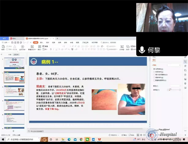Click the Print icon in quick toolbar

(18, 42)
